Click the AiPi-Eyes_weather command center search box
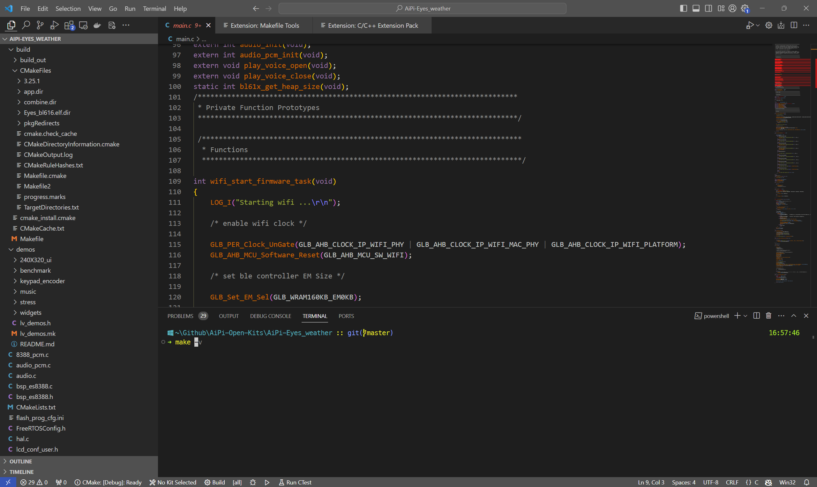Image resolution: width=817 pixels, height=487 pixels. (x=422, y=9)
